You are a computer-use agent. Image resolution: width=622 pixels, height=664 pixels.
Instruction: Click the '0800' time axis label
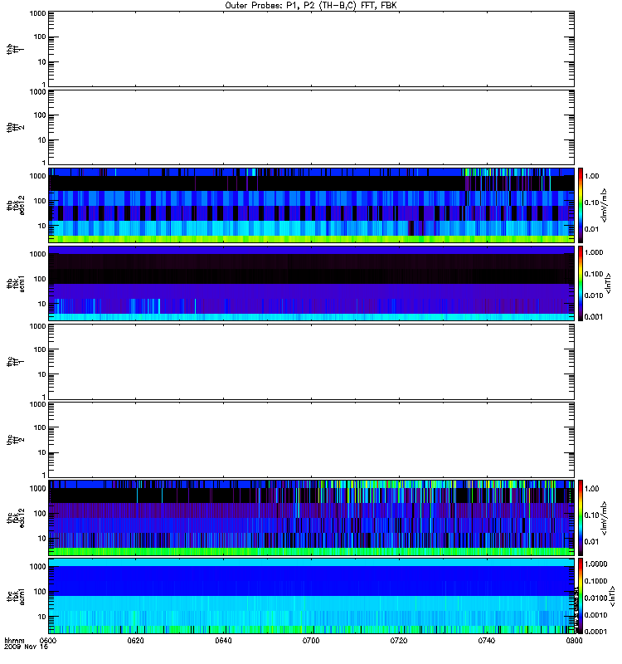(574, 641)
